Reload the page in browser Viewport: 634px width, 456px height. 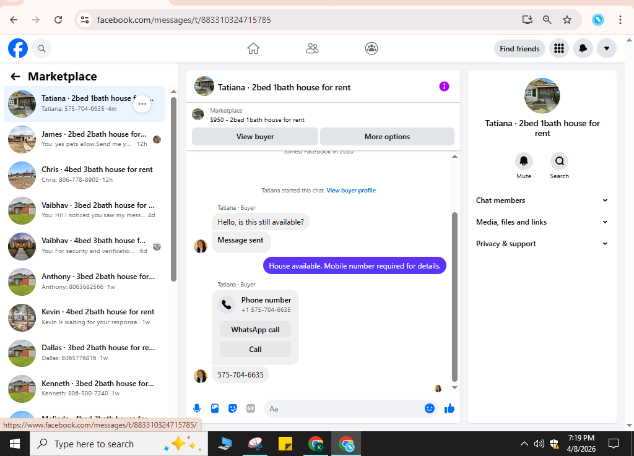pyautogui.click(x=58, y=20)
